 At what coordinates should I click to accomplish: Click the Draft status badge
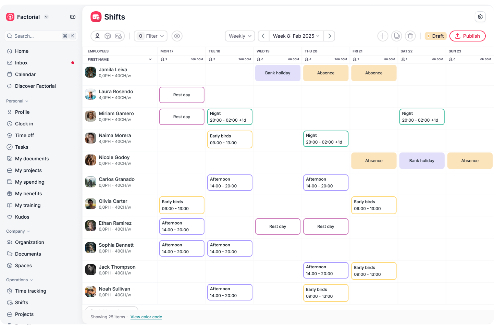[435, 36]
